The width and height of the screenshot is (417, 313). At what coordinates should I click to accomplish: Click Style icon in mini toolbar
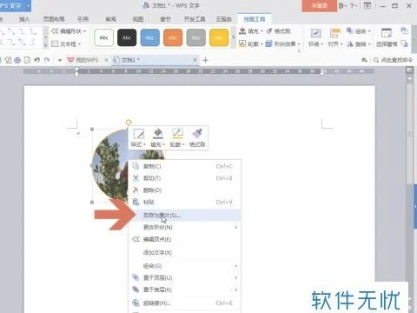tap(138, 134)
